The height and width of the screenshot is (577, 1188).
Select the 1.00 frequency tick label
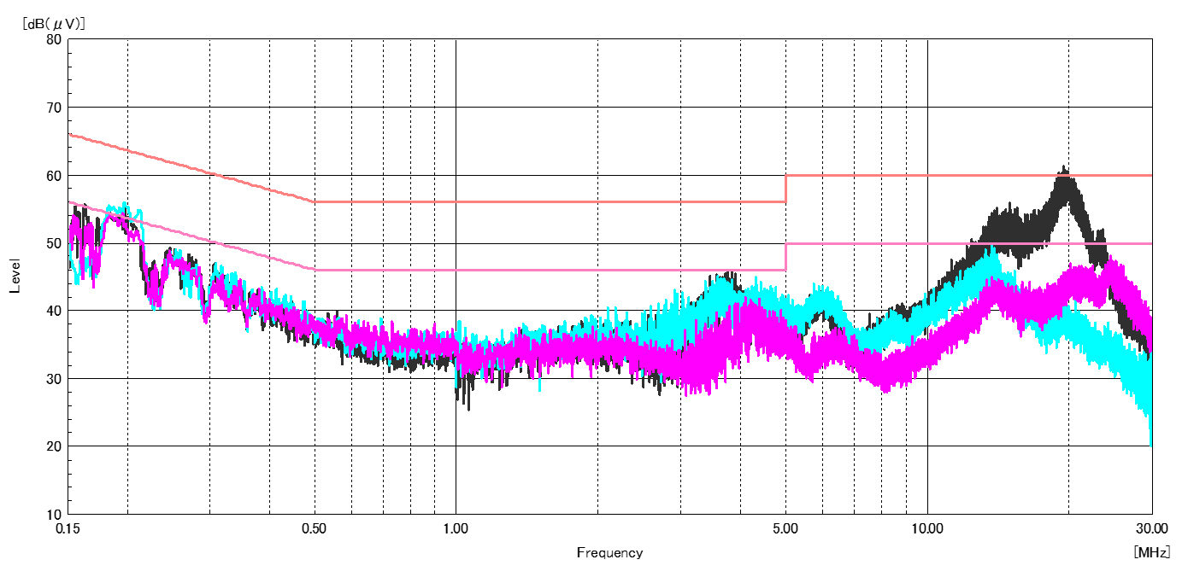click(456, 528)
